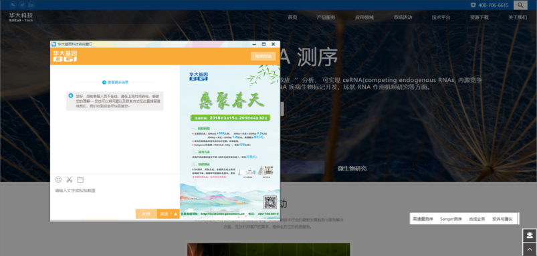Click the LinkedIn icon in the top bar
The height and width of the screenshot is (256, 537).
tap(31, 5)
